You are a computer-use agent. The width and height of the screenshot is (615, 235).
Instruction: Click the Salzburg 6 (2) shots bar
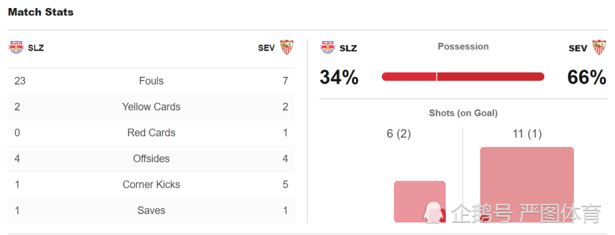point(419,202)
